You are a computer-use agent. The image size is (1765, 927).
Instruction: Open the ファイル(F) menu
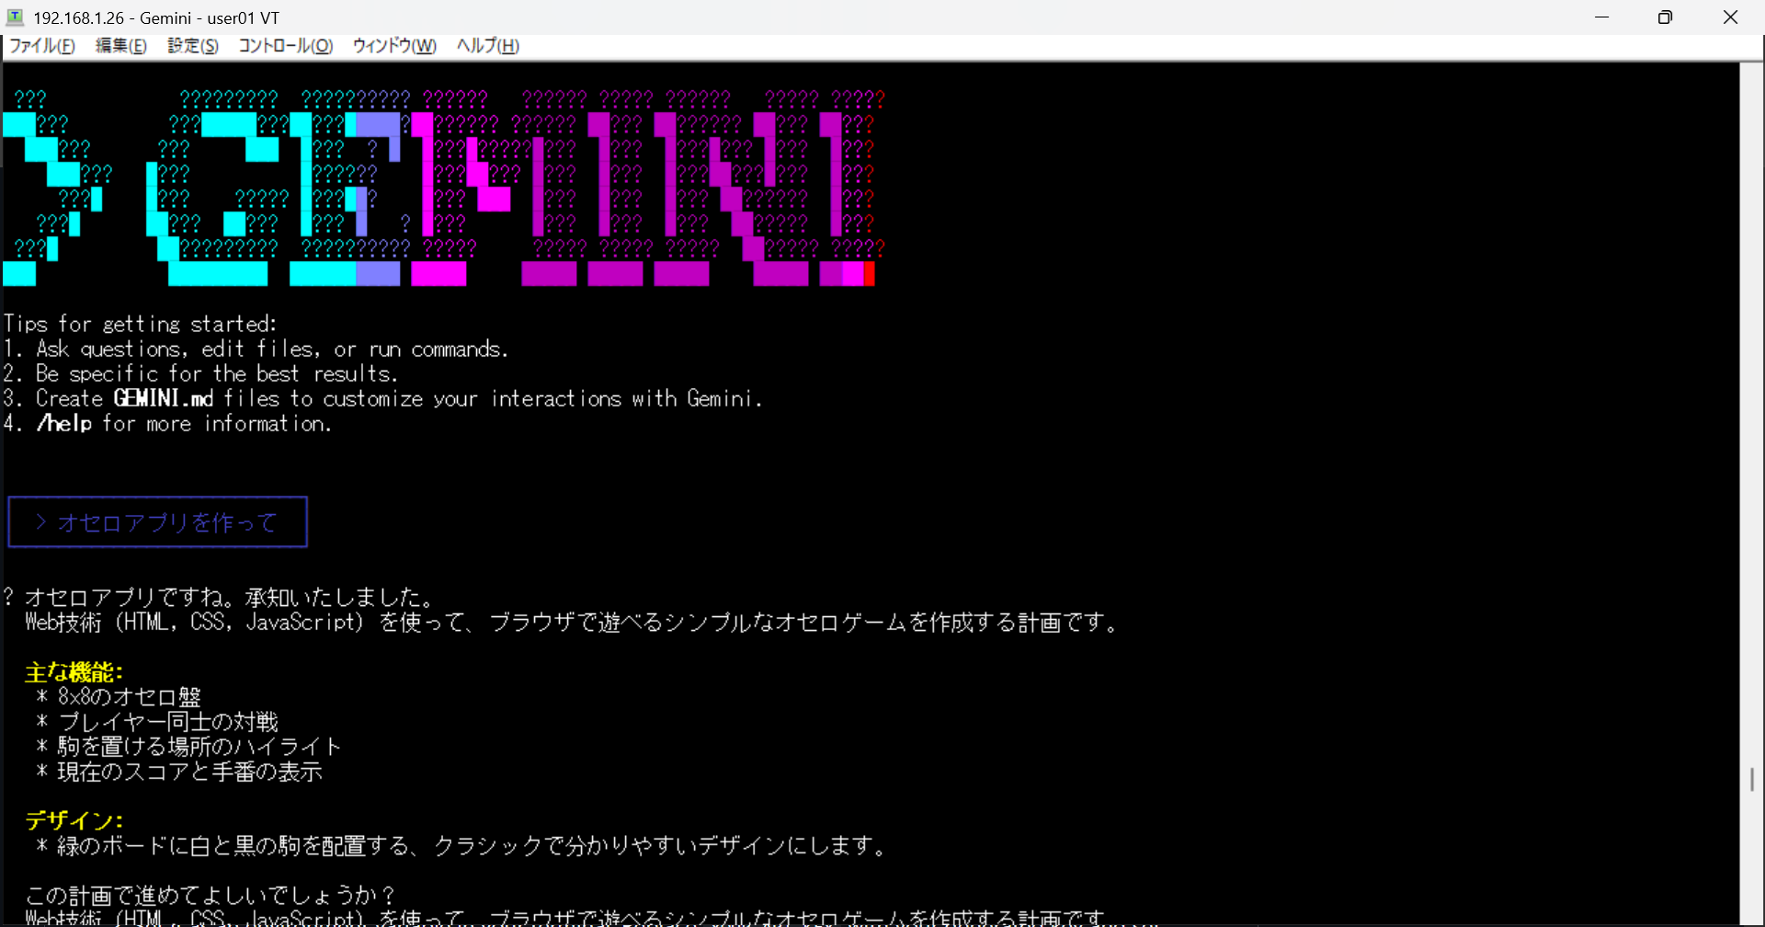(x=42, y=46)
